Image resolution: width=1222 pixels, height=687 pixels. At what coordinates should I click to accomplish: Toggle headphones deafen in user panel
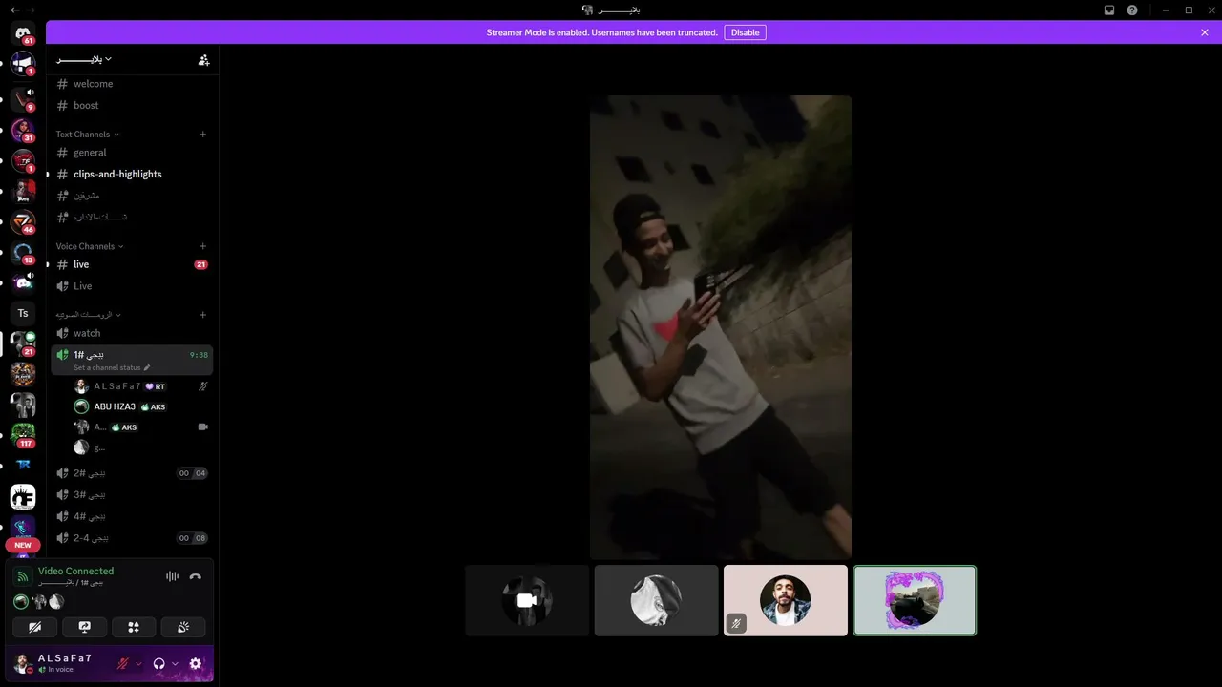[159, 664]
